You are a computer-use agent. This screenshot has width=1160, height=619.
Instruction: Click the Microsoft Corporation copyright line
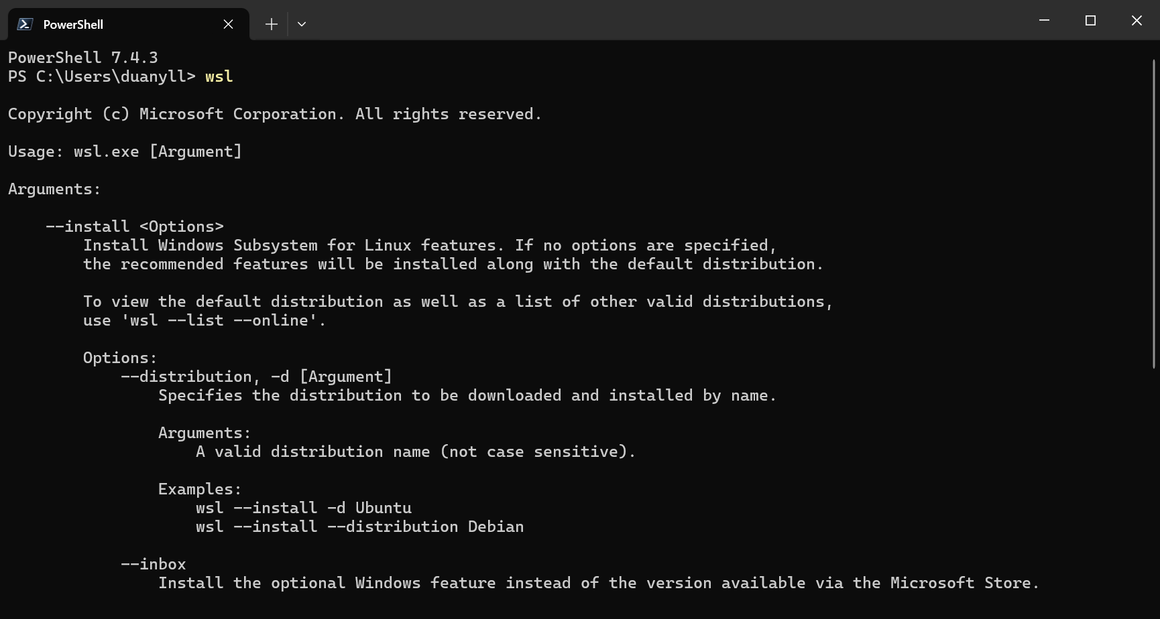(x=274, y=114)
